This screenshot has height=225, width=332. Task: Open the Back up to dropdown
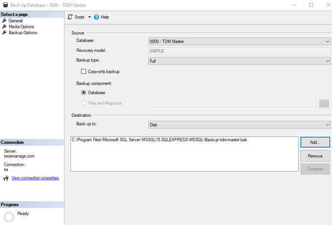(239, 125)
